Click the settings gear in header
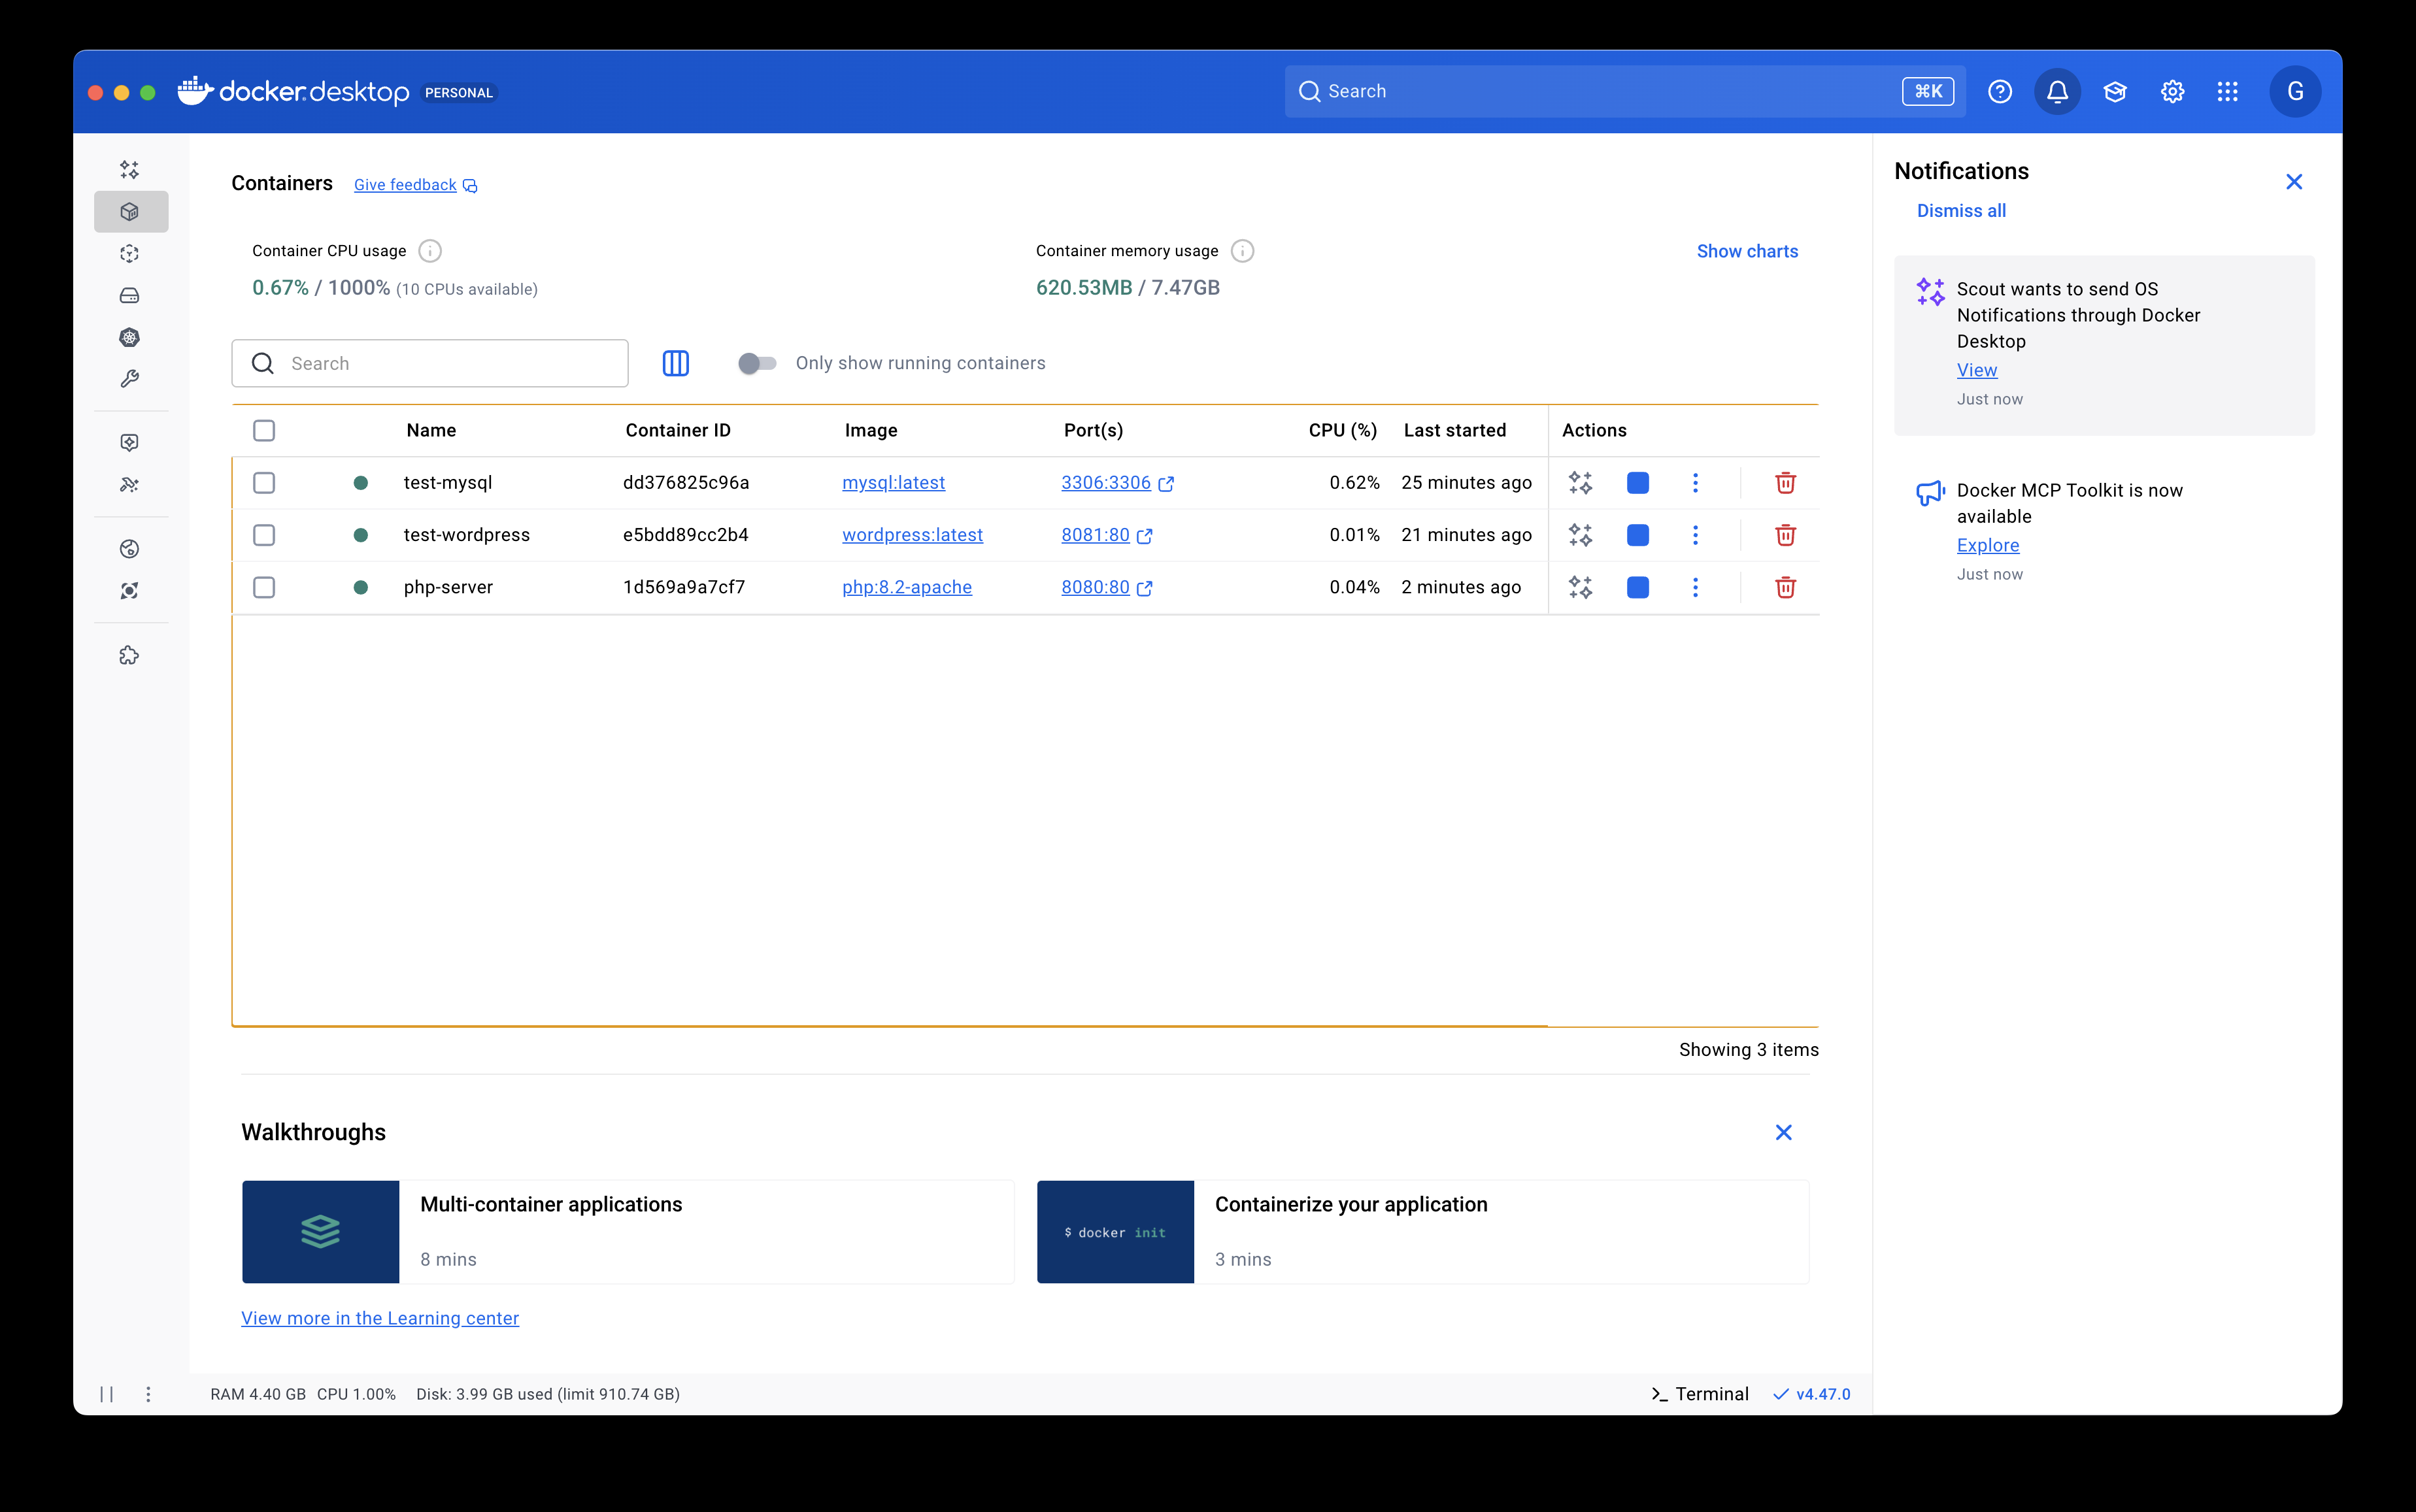The image size is (2416, 1512). tap(2172, 92)
